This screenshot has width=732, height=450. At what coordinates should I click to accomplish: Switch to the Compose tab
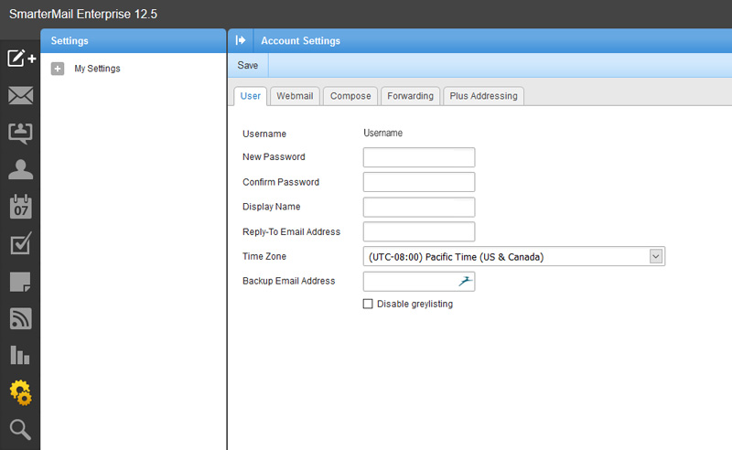350,96
